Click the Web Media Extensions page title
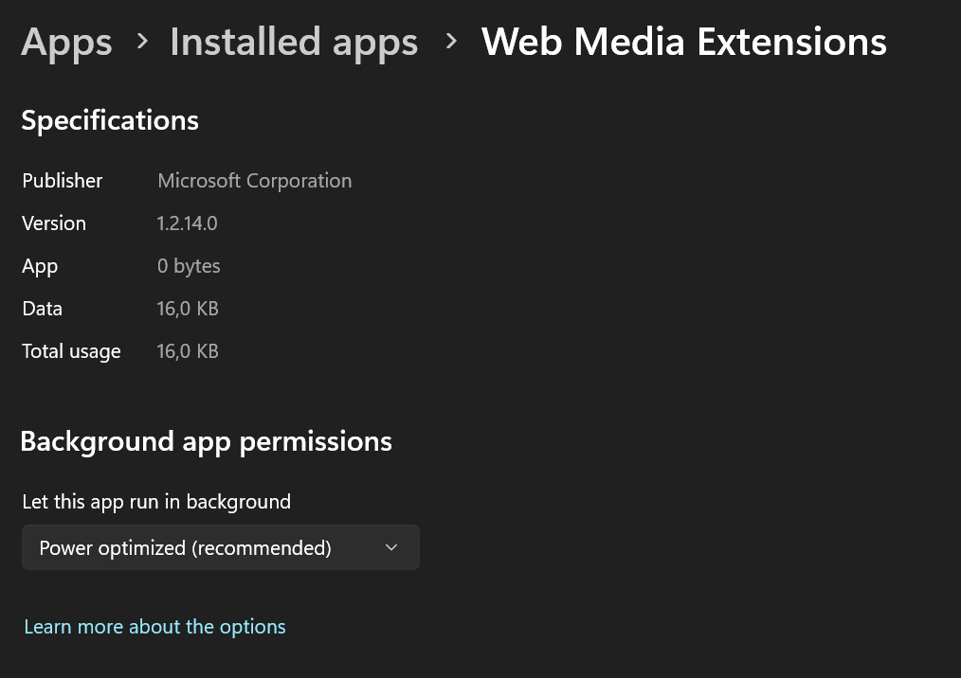The image size is (961, 678). pyautogui.click(x=683, y=42)
